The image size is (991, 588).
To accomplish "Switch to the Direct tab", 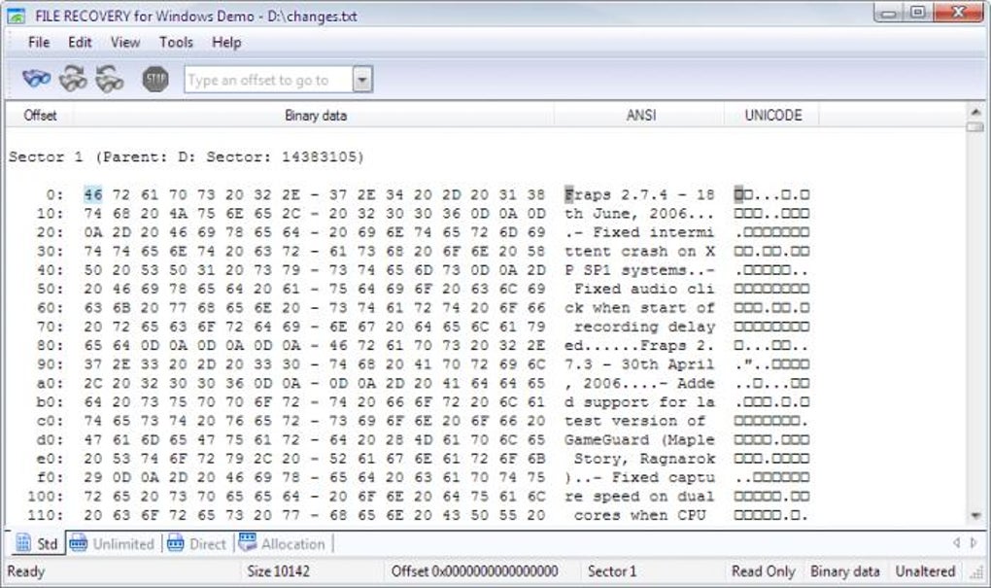I will pos(197,543).
